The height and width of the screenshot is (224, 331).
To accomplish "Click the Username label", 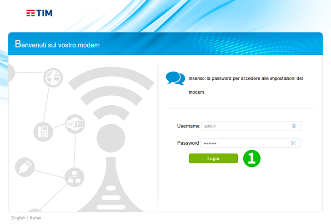I will [x=188, y=126].
